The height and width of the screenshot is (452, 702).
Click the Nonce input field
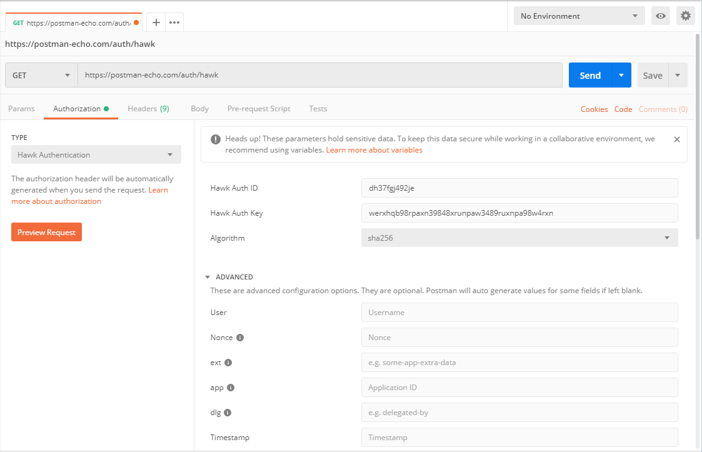519,338
